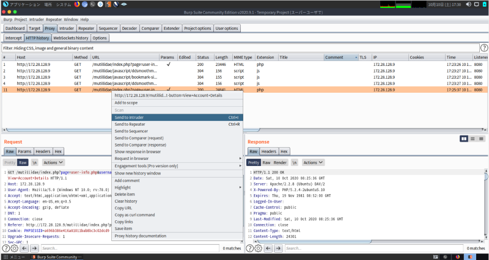This screenshot has height=260, width=489.
Task: Click the filter help question mark icon
Action: coord(483,48)
